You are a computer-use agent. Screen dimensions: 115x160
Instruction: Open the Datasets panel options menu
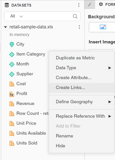(x=79, y=5)
